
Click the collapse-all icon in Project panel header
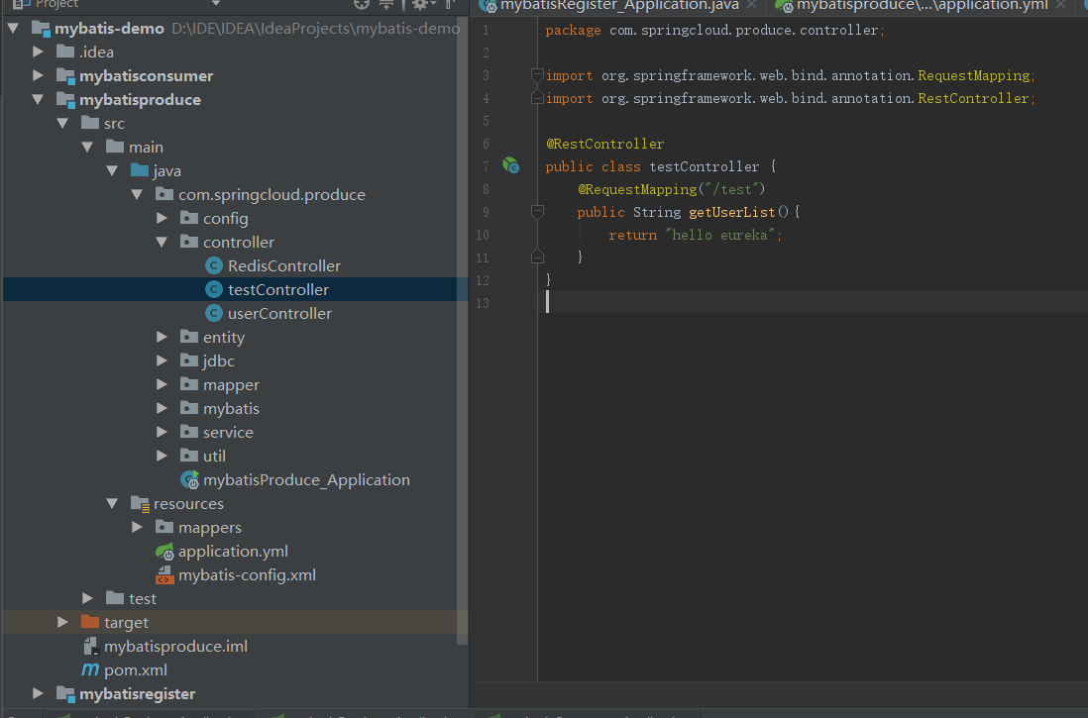386,4
